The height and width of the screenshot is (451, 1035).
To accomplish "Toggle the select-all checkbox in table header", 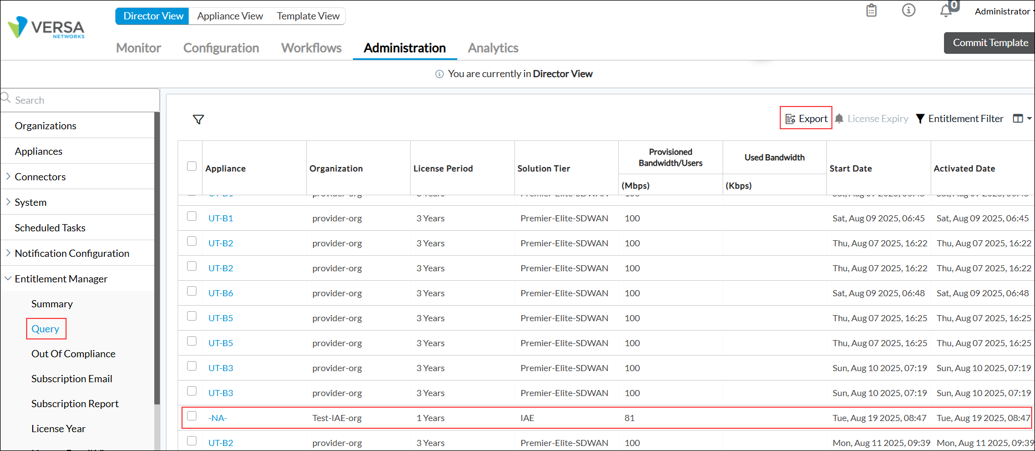I will tap(192, 166).
